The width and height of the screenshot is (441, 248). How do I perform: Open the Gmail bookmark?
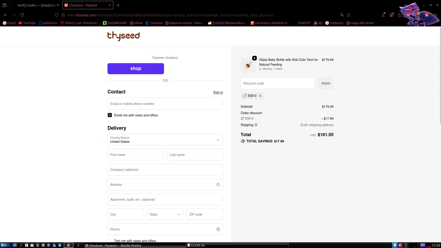pyautogui.click(x=9, y=23)
